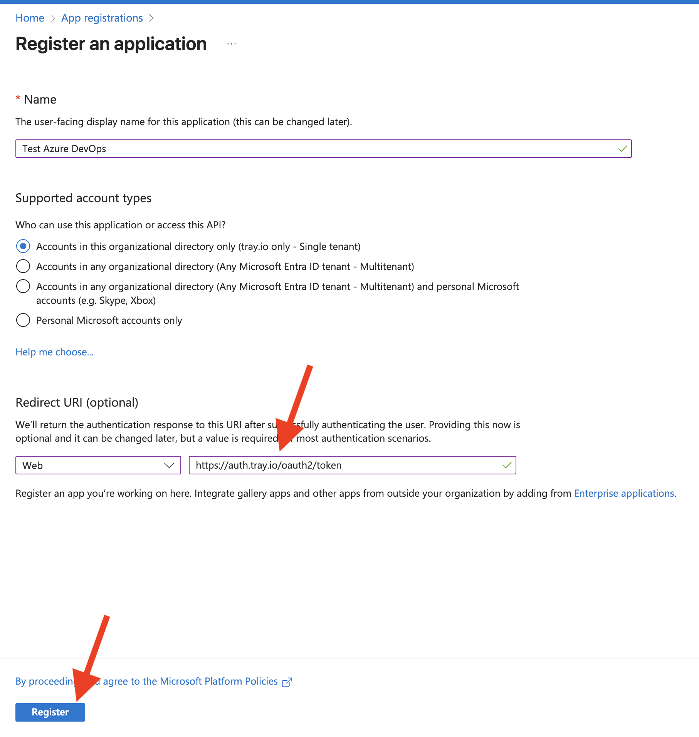Click the ellipsis more options icon
The height and width of the screenshot is (737, 699).
point(232,44)
